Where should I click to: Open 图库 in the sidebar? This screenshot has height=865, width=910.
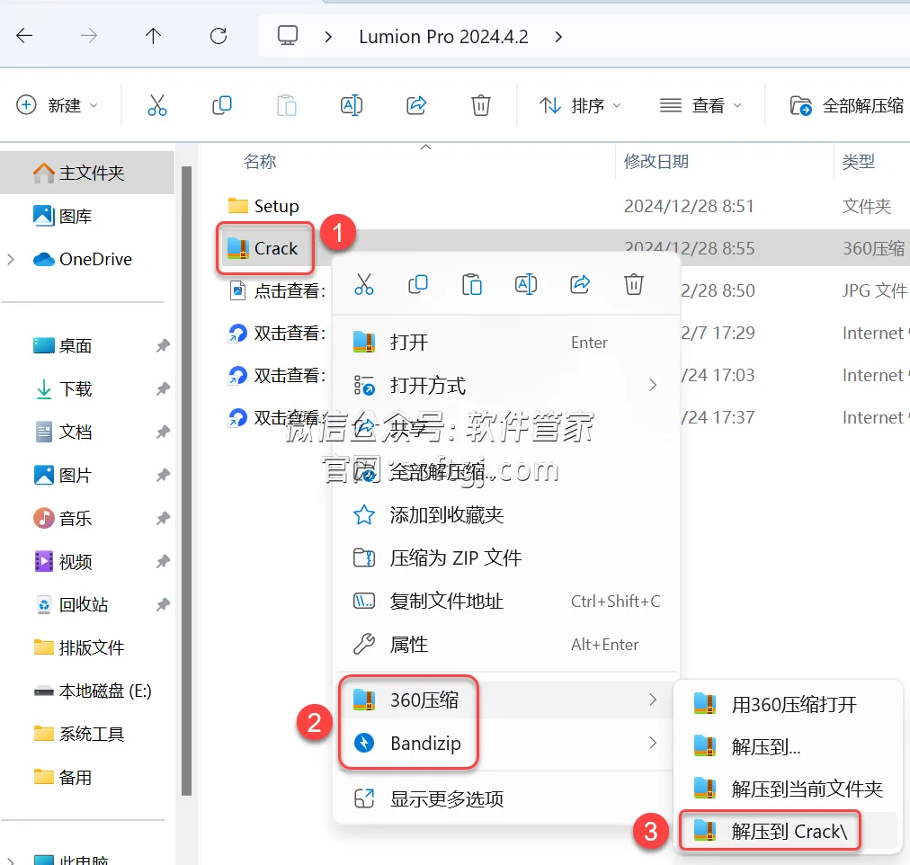[63, 216]
